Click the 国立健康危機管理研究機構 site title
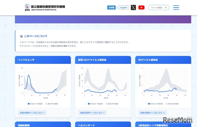 pyautogui.click(x=48, y=7)
